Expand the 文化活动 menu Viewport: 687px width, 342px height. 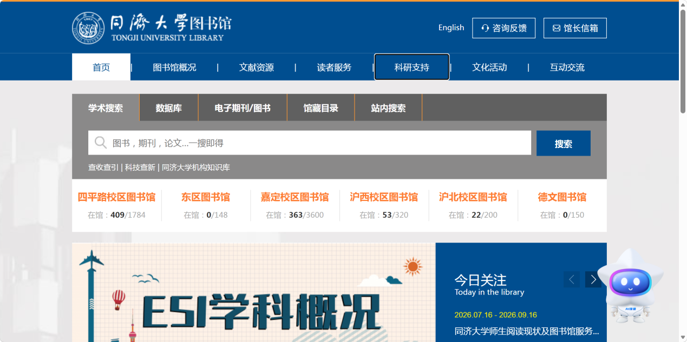click(x=489, y=68)
